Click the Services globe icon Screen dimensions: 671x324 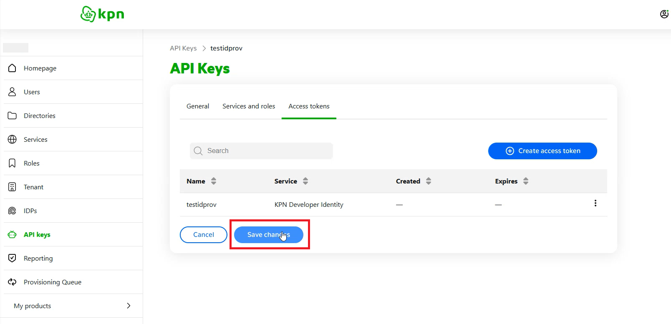point(12,139)
